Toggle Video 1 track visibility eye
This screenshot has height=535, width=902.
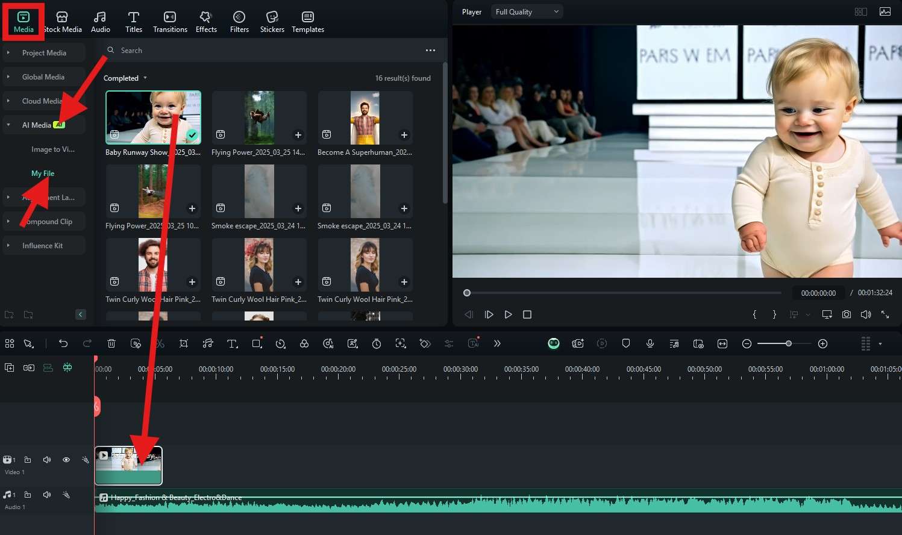click(x=66, y=460)
